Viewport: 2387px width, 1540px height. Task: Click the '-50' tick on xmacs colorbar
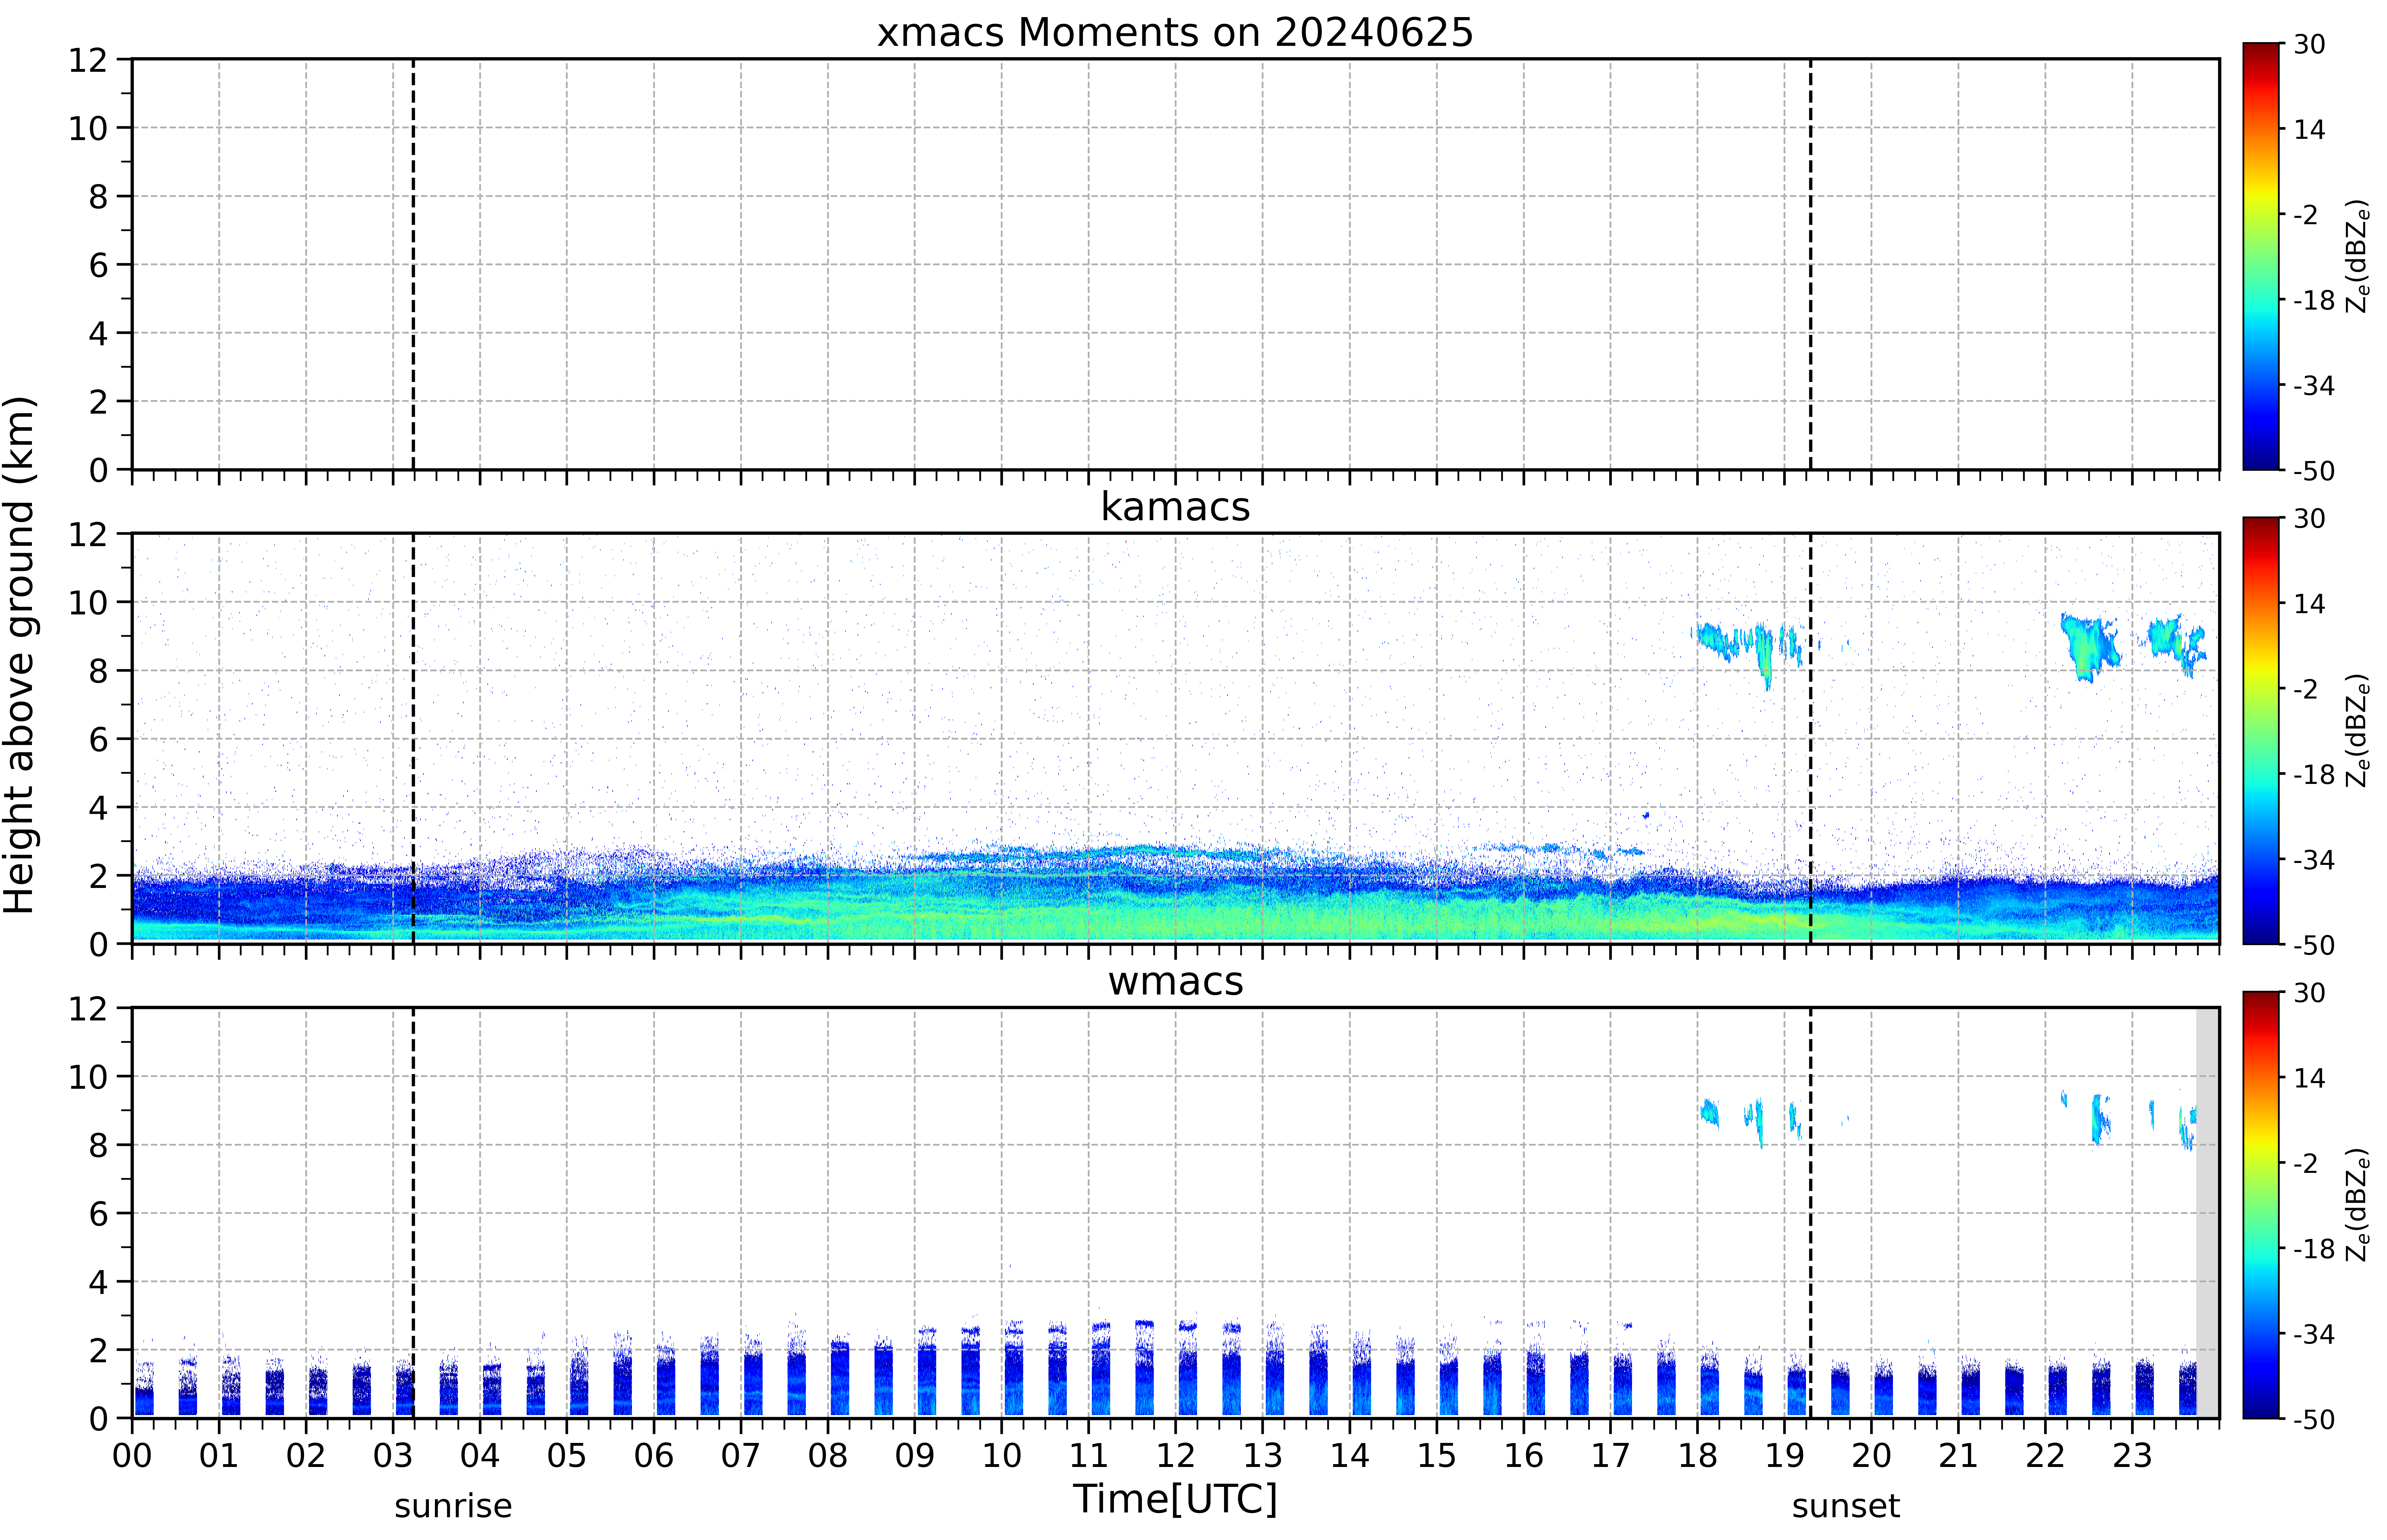pyautogui.click(x=2314, y=471)
